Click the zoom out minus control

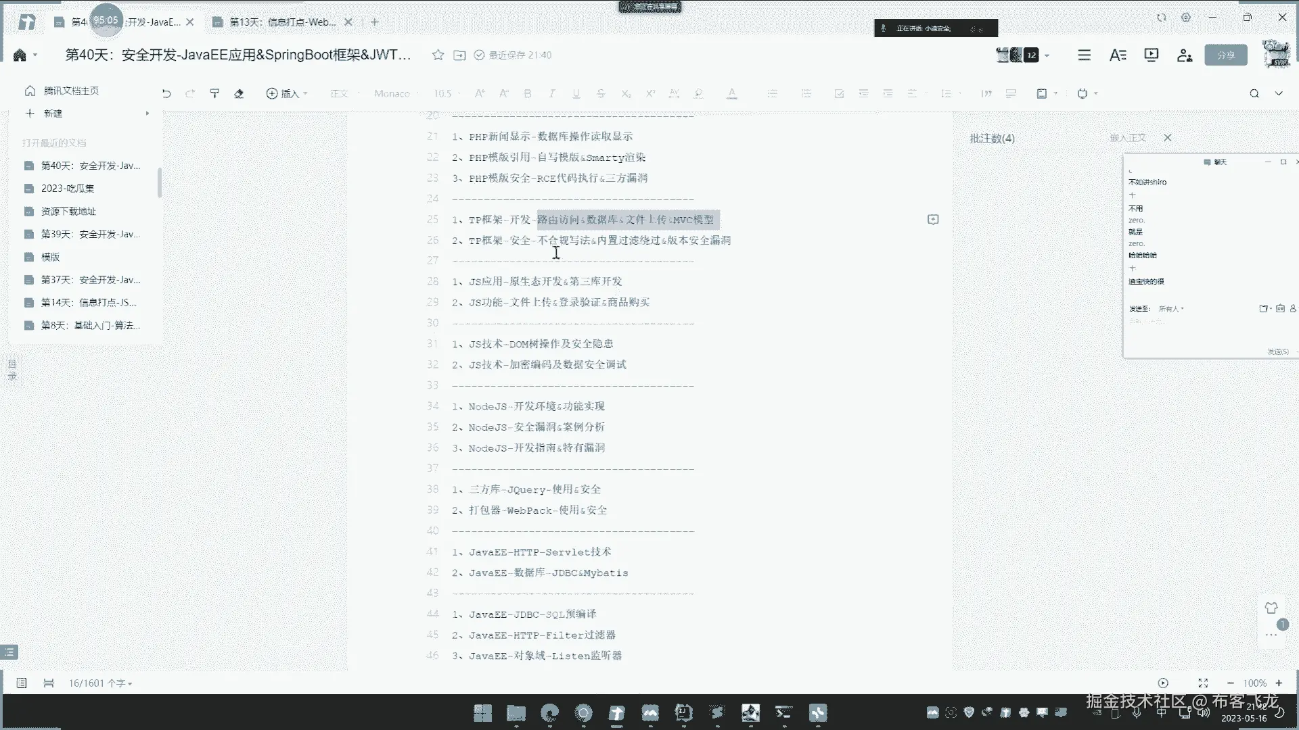[1230, 683]
